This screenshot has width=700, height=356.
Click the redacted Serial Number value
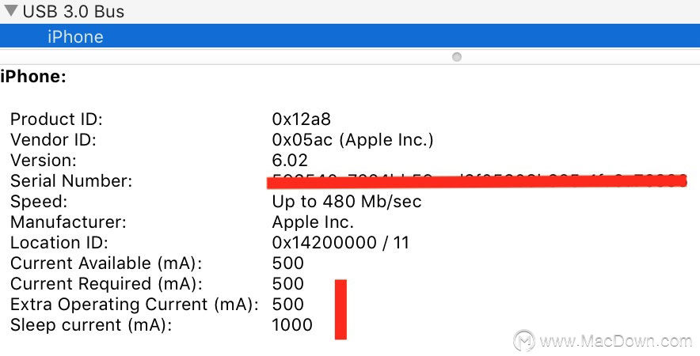pyautogui.click(x=477, y=180)
